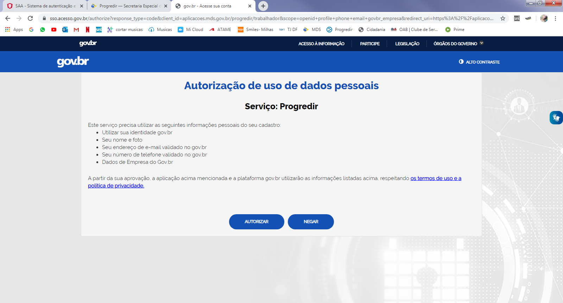This screenshot has width=563, height=303.
Task: Expand ÓRGÃOS DO GOVERNO dropdown
Action: [458, 44]
